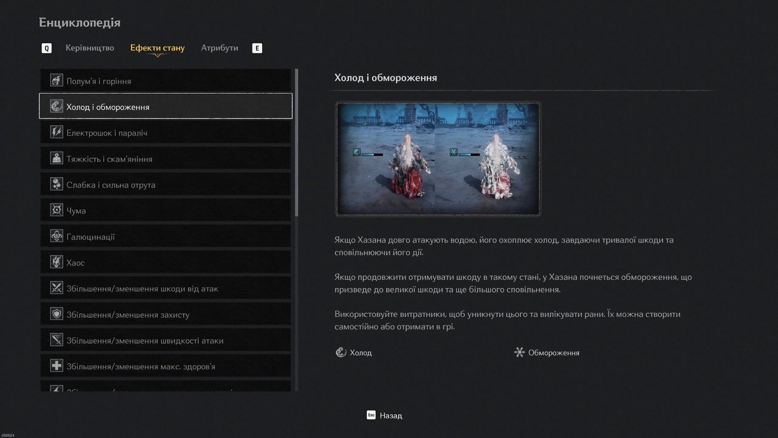Viewport: 778px width, 438px height.
Task: Click the Холод swirl icon in description
Action: click(x=341, y=352)
